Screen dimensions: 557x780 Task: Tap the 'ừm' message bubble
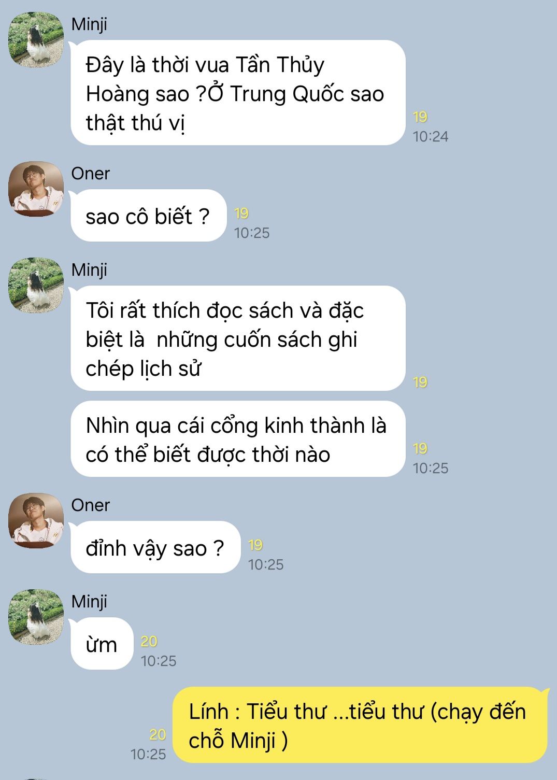click(x=102, y=644)
